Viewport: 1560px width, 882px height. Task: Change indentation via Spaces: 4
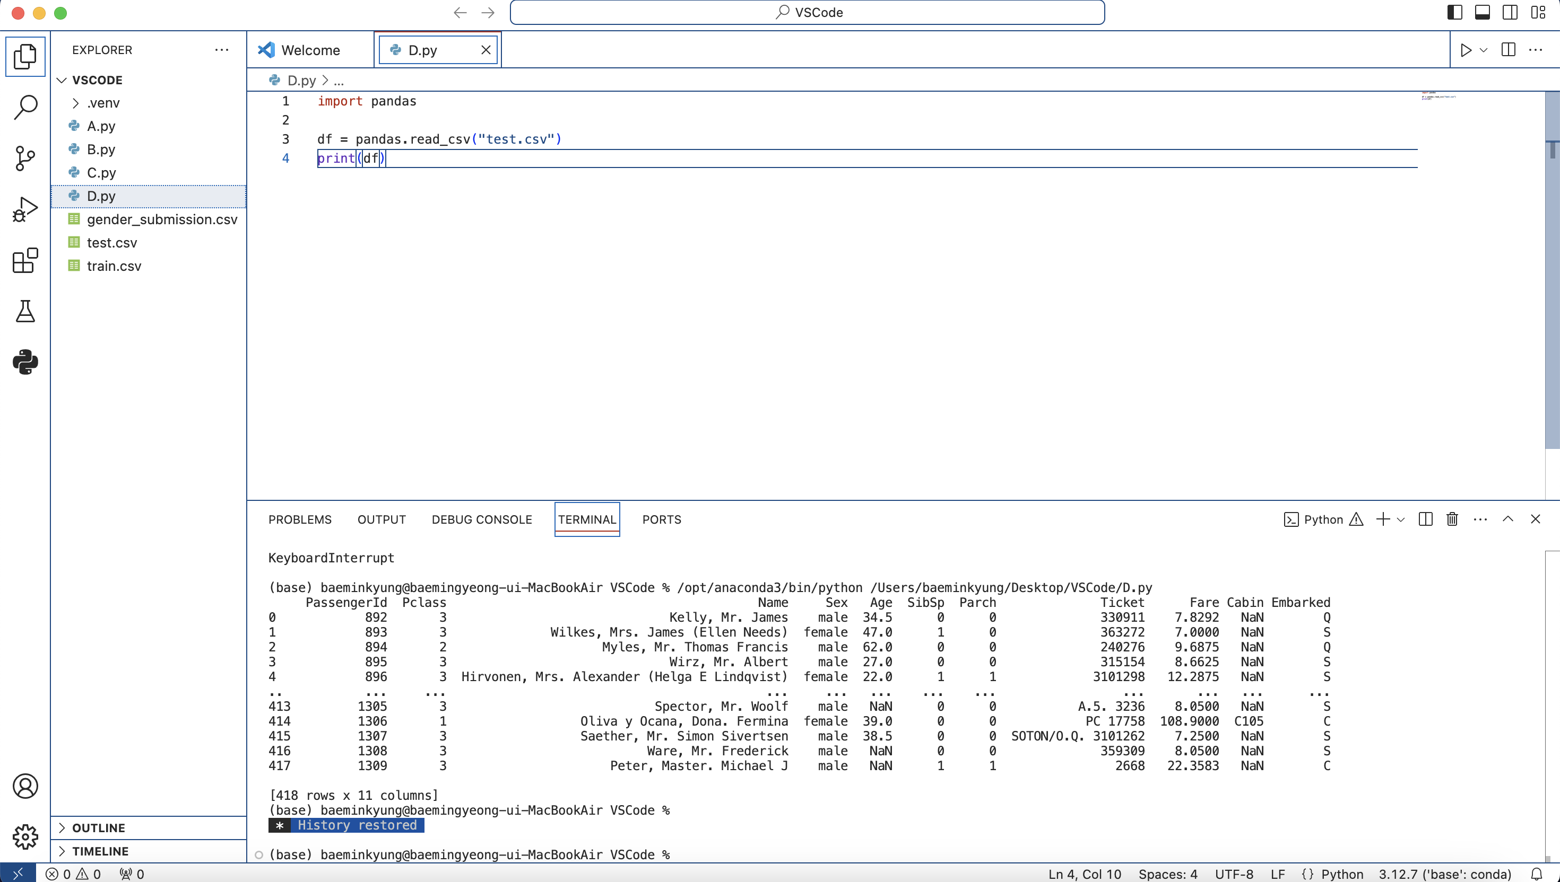click(x=1168, y=874)
